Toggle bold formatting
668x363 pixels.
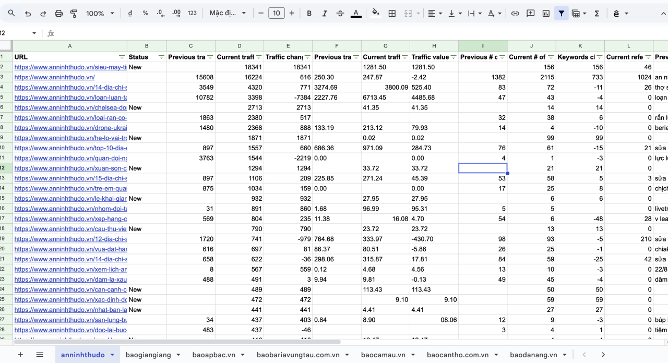tap(309, 13)
